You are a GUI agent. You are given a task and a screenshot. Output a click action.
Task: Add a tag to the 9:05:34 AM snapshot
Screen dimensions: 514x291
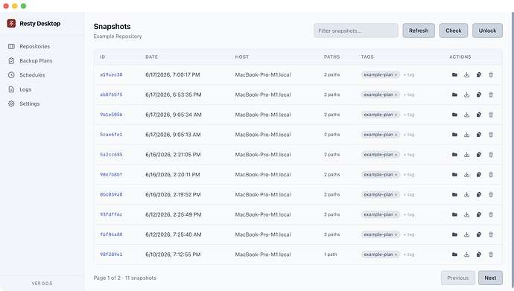409,115
